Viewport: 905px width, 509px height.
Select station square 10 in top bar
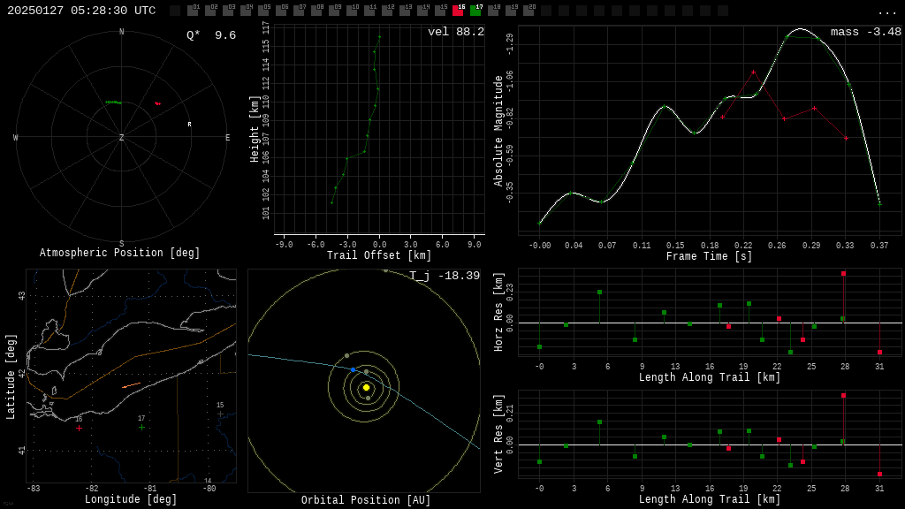pyautogui.click(x=352, y=11)
